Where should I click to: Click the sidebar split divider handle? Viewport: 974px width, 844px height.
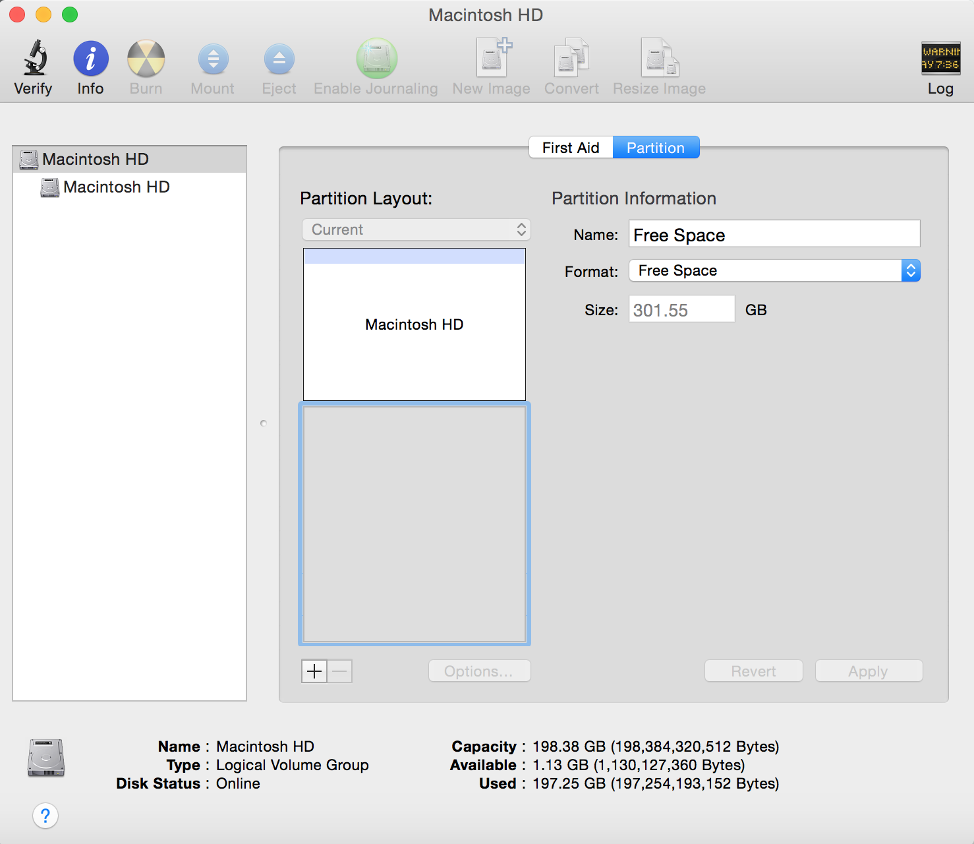264,423
